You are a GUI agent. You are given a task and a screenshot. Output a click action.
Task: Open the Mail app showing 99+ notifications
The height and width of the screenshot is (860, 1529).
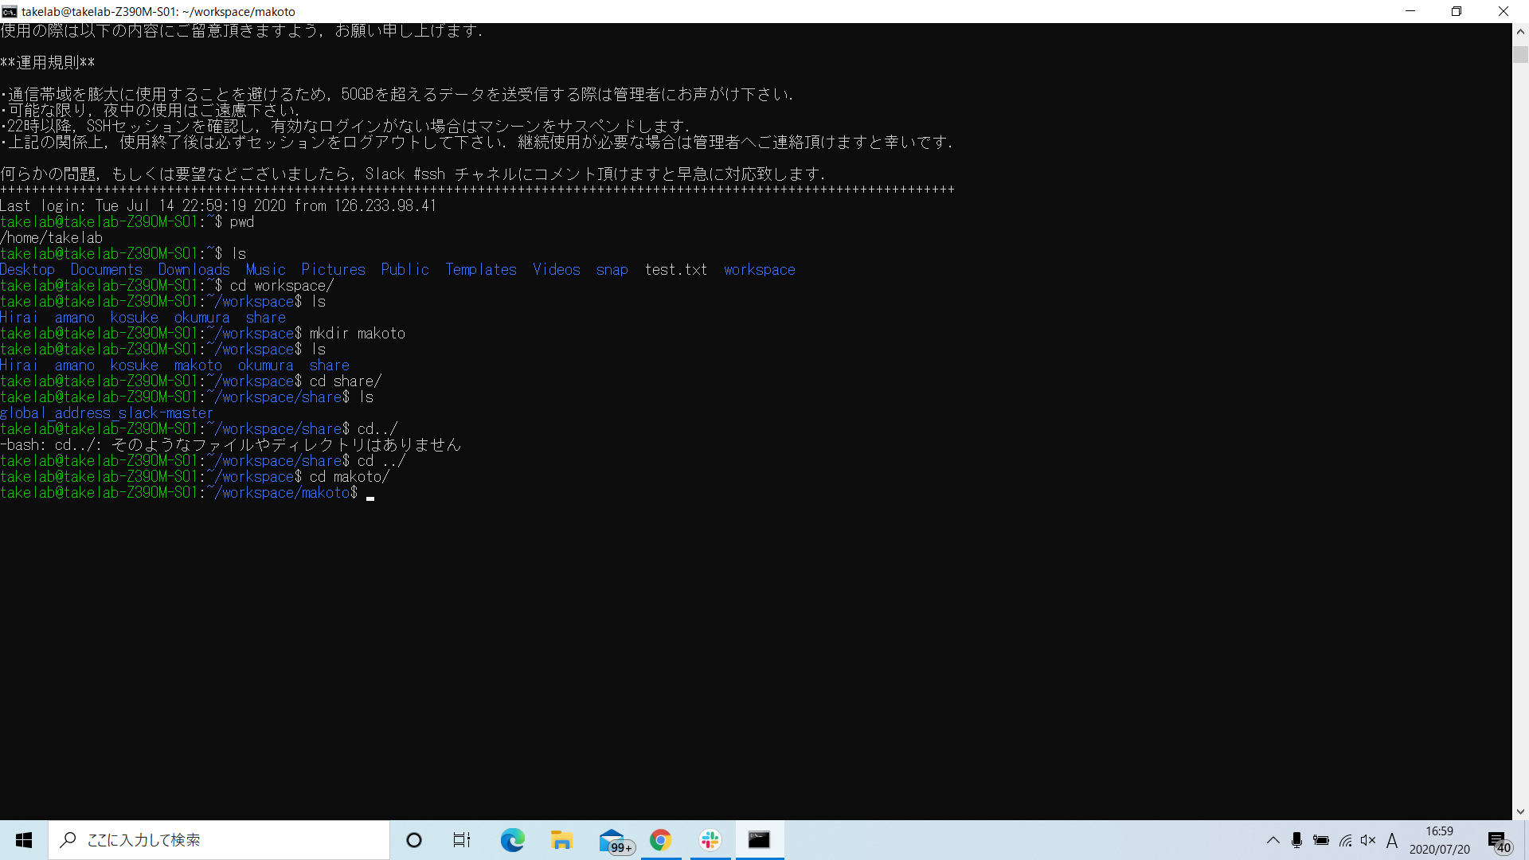click(x=613, y=840)
